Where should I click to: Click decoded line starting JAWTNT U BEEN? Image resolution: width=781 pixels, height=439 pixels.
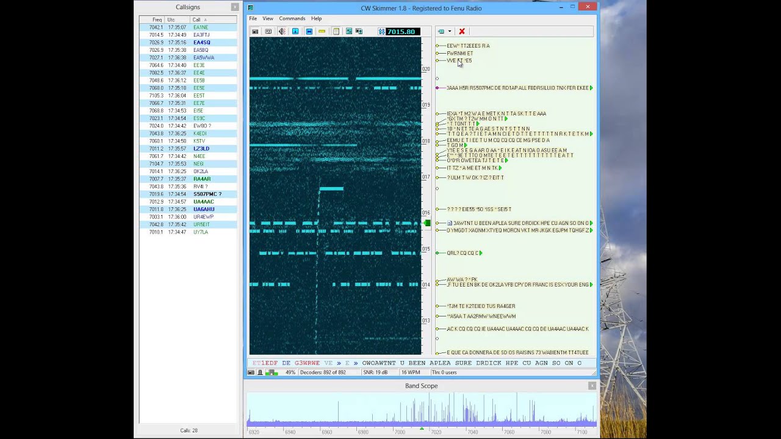tap(521, 223)
